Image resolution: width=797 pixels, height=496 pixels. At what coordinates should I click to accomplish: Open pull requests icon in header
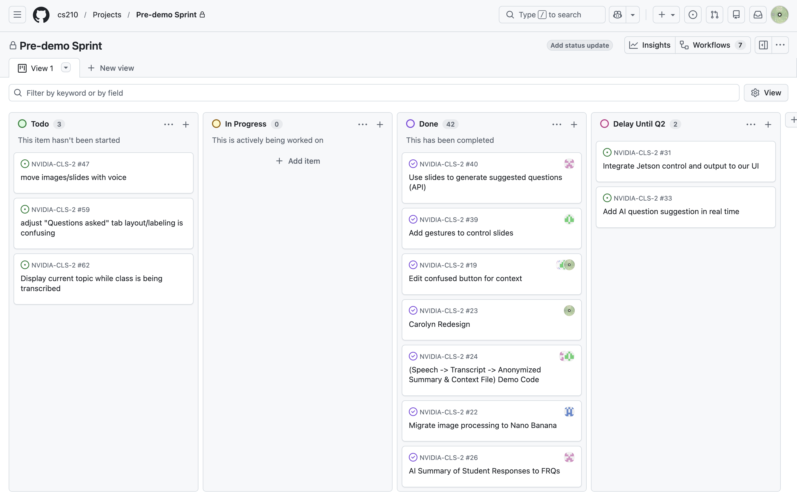coord(714,15)
